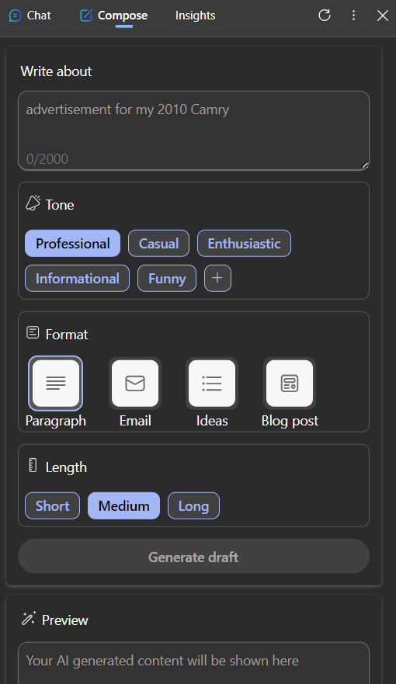Image resolution: width=396 pixels, height=684 pixels.
Task: Select the Paragraph format icon
Action: point(56,384)
